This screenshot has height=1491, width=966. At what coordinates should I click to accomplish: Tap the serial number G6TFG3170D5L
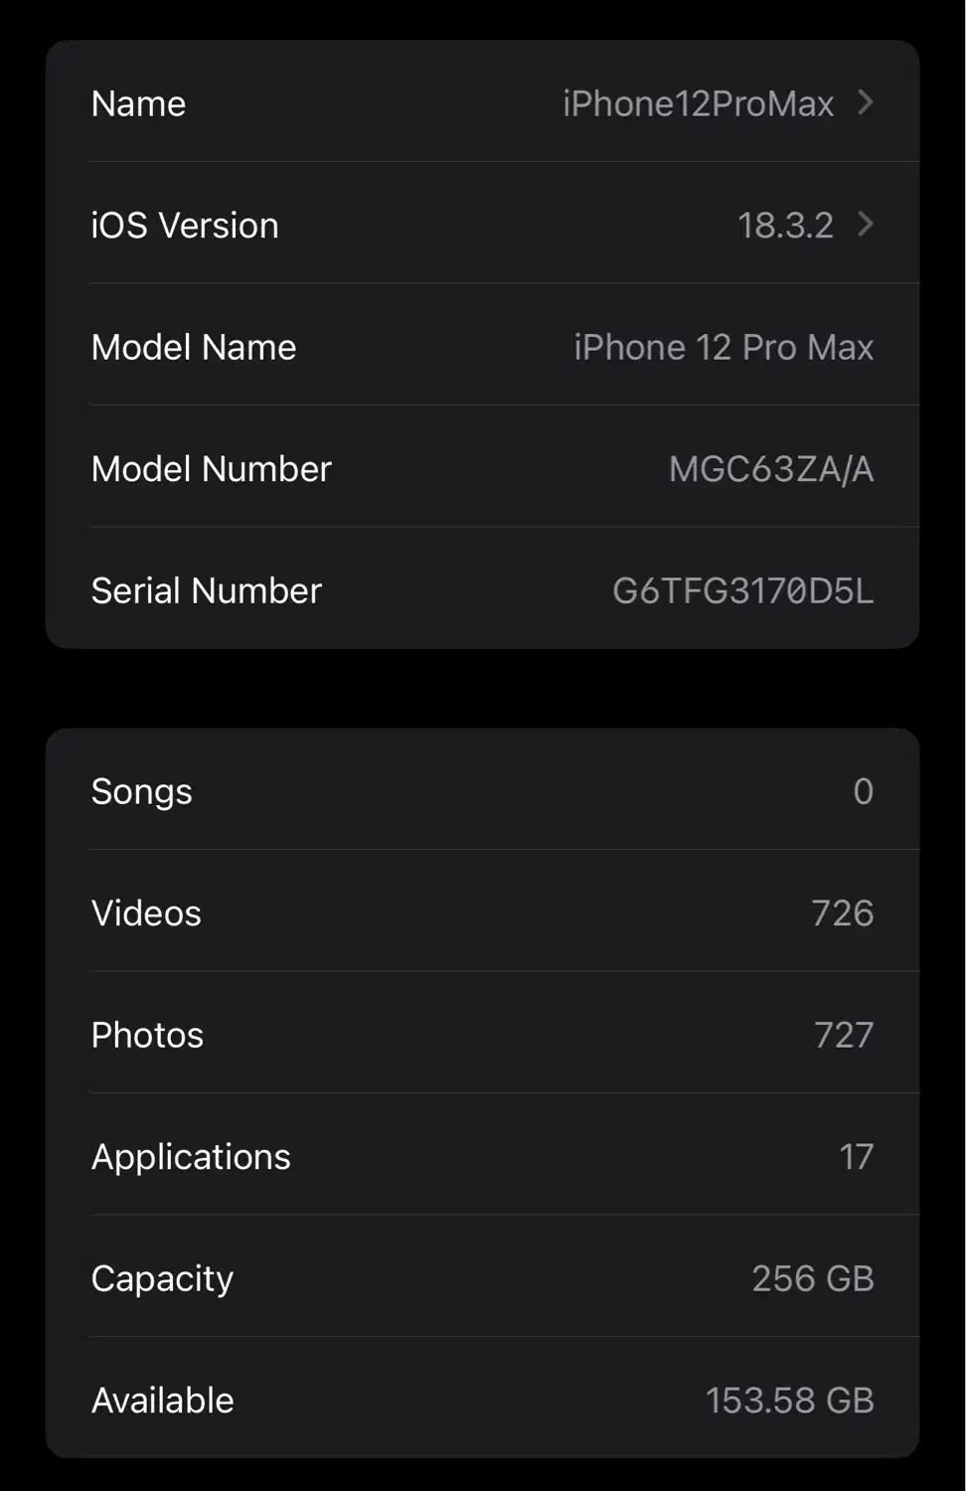point(742,590)
